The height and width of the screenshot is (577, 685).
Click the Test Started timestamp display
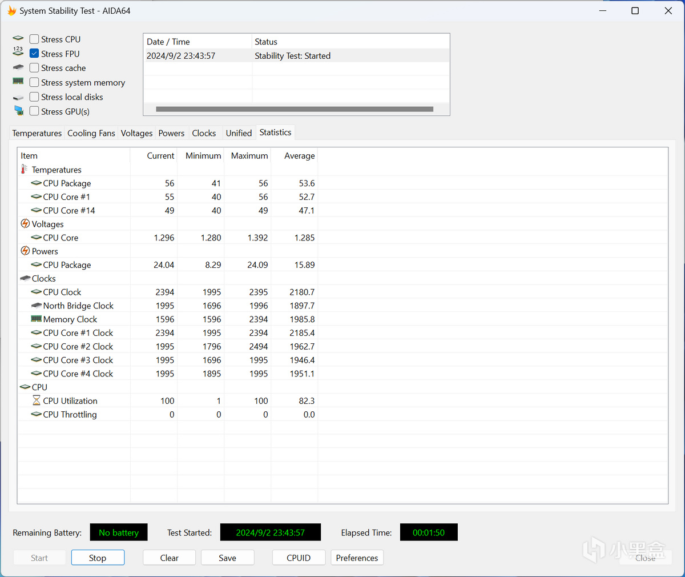271,532
